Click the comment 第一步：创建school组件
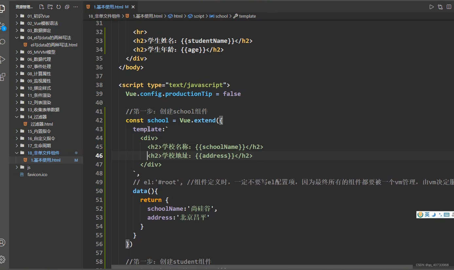The width and height of the screenshot is (454, 270). [167, 111]
